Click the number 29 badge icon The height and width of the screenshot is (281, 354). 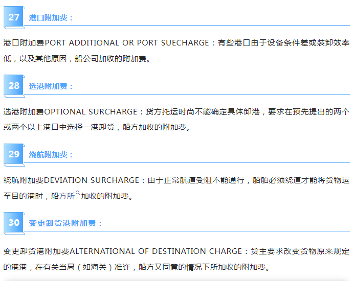click(x=14, y=155)
